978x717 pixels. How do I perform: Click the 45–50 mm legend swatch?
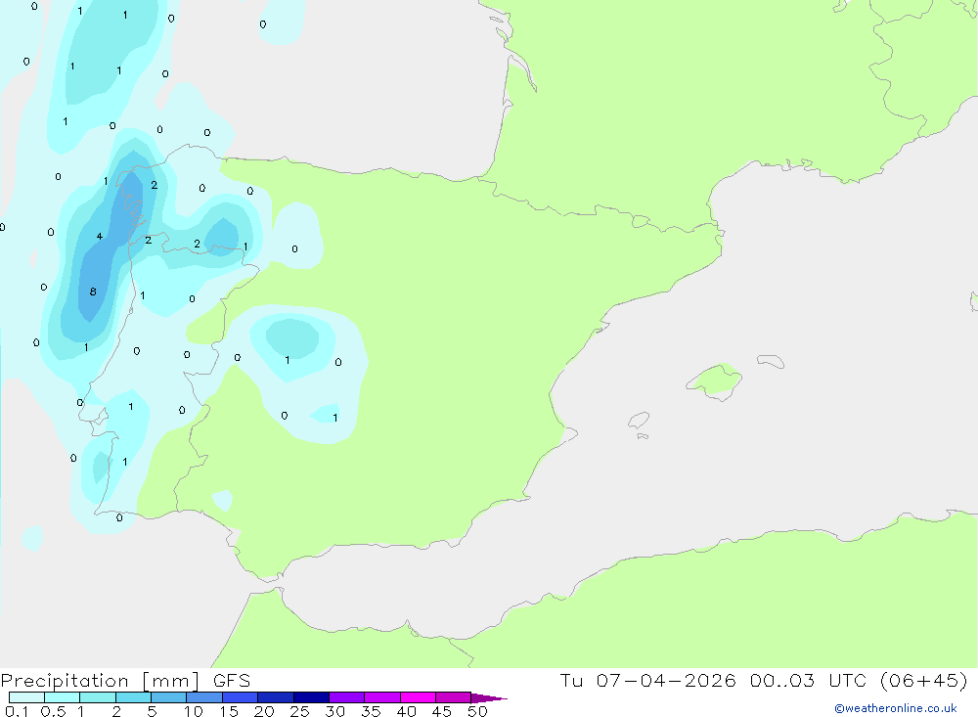454,697
